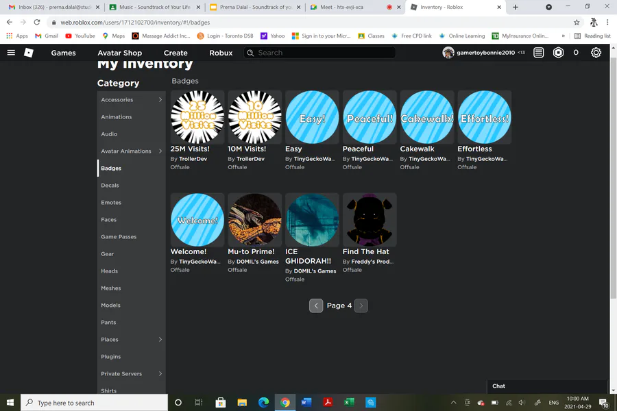
Task: Open the Reading list button
Action: 592,36
